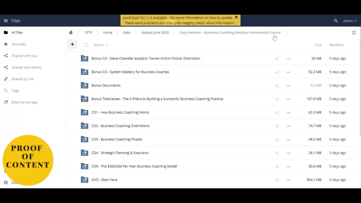Click folder icon for DVD - Start Here
Image resolution: width=361 pixels, height=203 pixels.
[x=84, y=180]
